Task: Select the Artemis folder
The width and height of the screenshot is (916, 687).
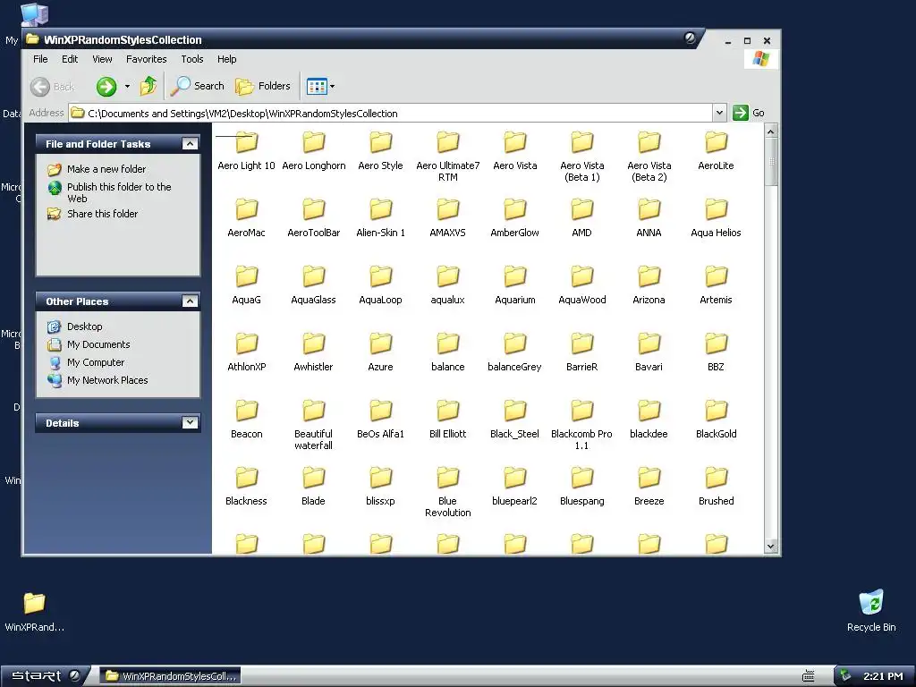Action: click(716, 285)
